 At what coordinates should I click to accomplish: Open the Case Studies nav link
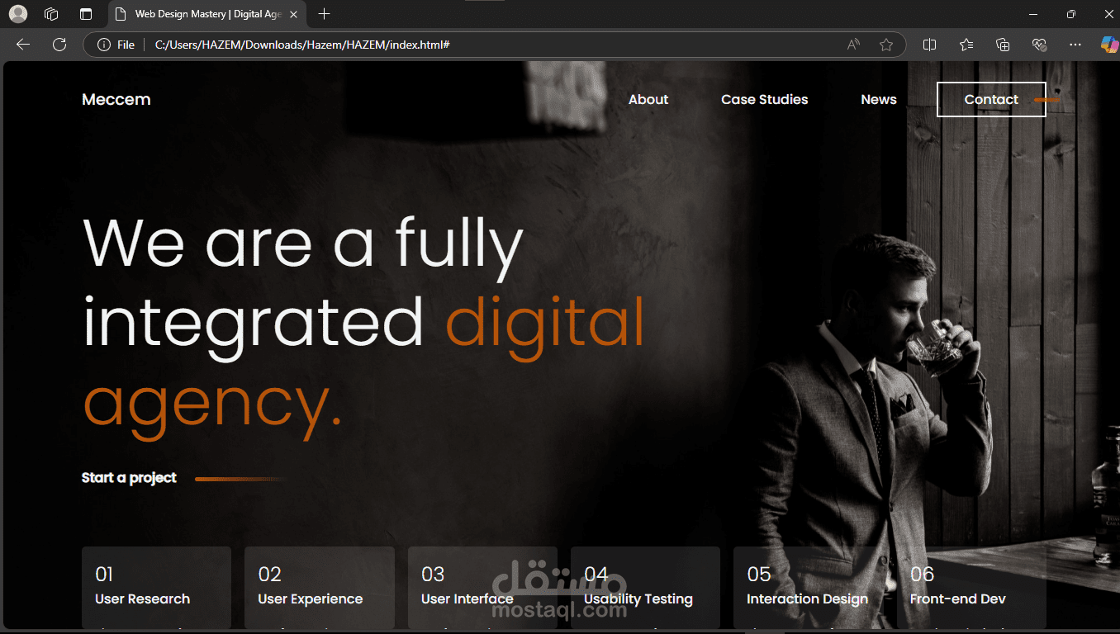pos(765,100)
